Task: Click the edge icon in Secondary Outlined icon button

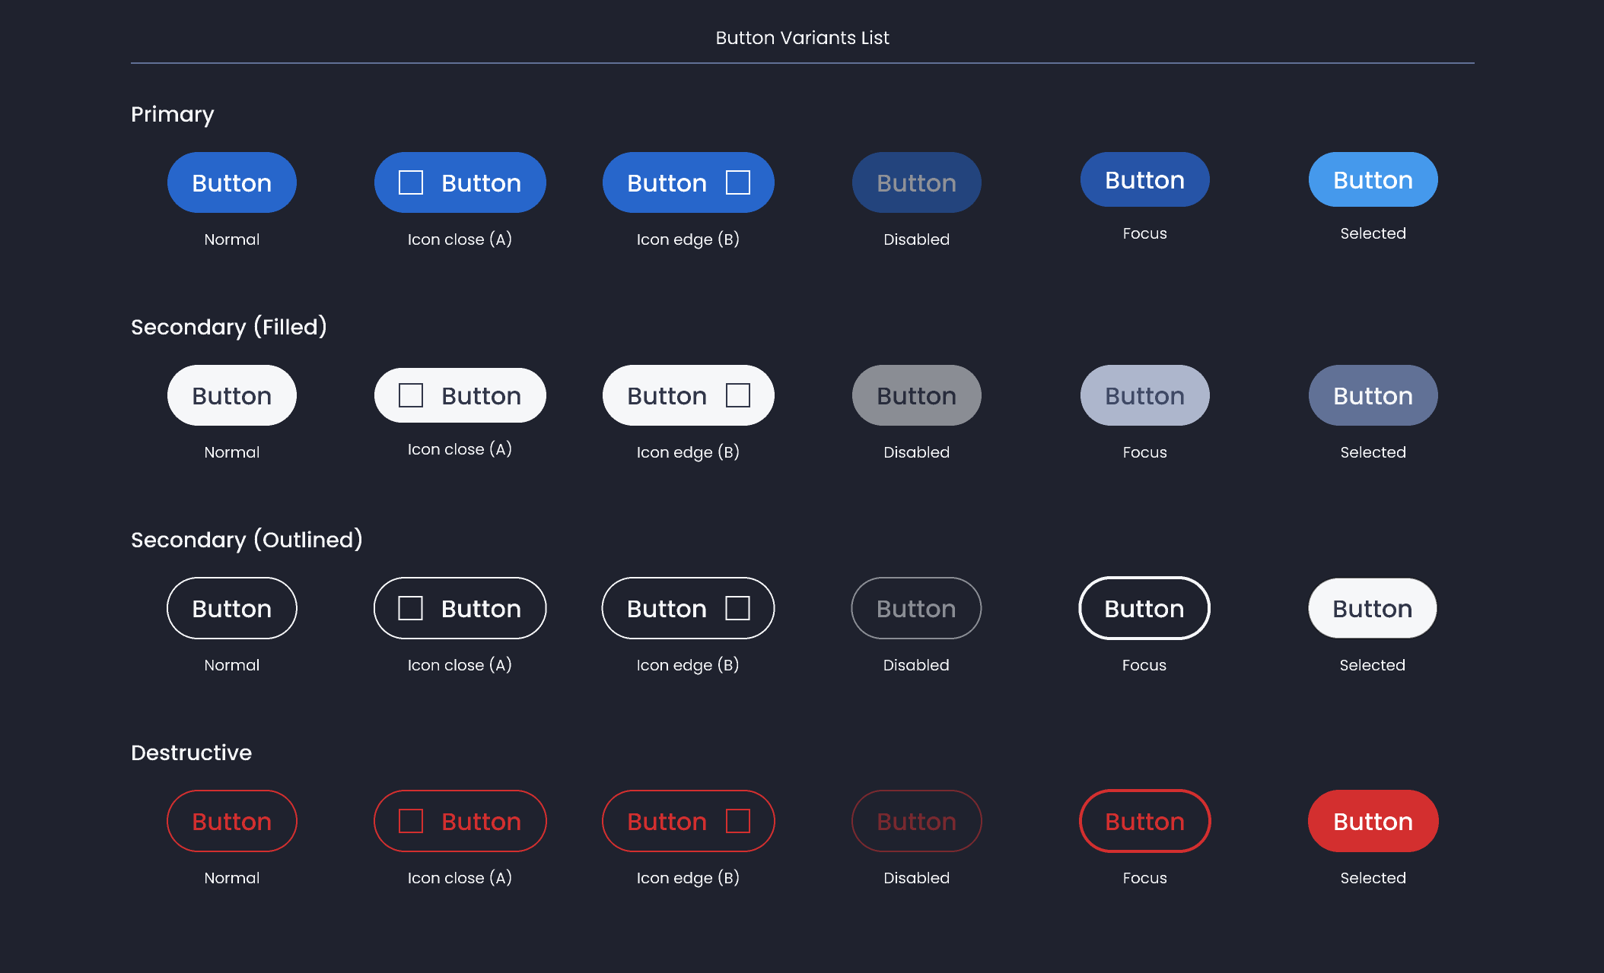Action: pos(738,608)
